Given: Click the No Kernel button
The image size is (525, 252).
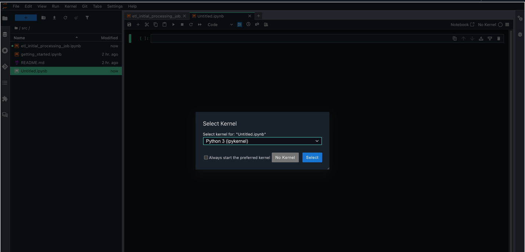Looking at the screenshot, I should (x=285, y=157).
